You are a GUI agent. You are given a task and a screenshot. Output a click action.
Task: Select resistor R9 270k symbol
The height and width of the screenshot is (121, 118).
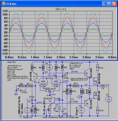click(67, 91)
